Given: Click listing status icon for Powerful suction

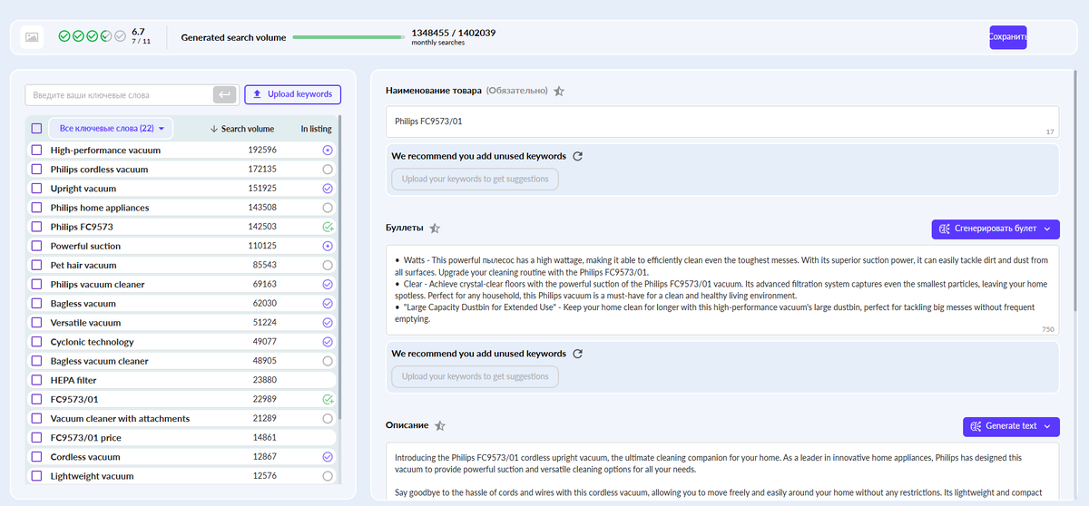Looking at the screenshot, I should [x=328, y=246].
